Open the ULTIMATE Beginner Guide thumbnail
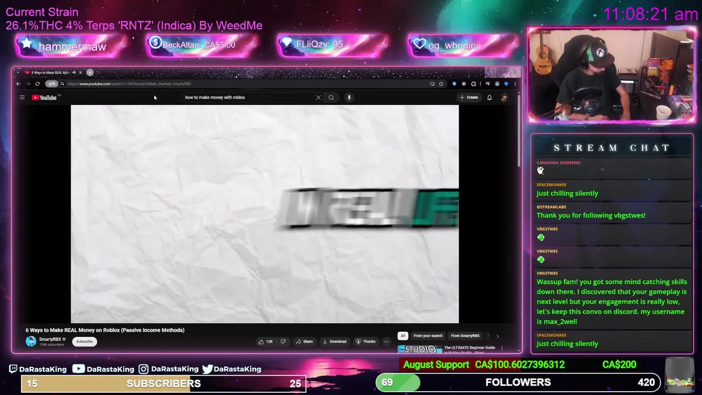Viewport: 702px width, 395px height. (x=420, y=349)
